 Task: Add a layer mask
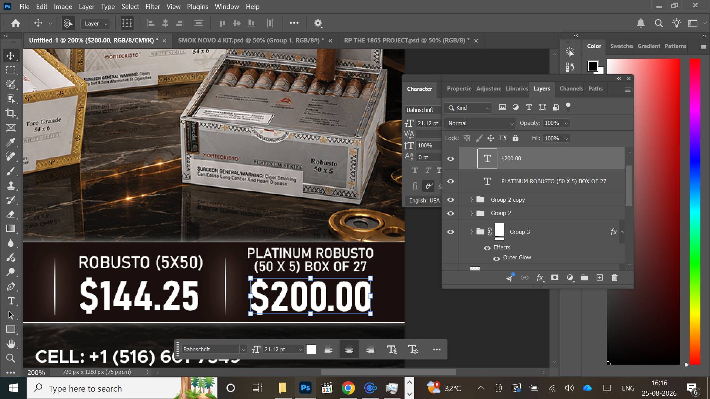coord(555,277)
